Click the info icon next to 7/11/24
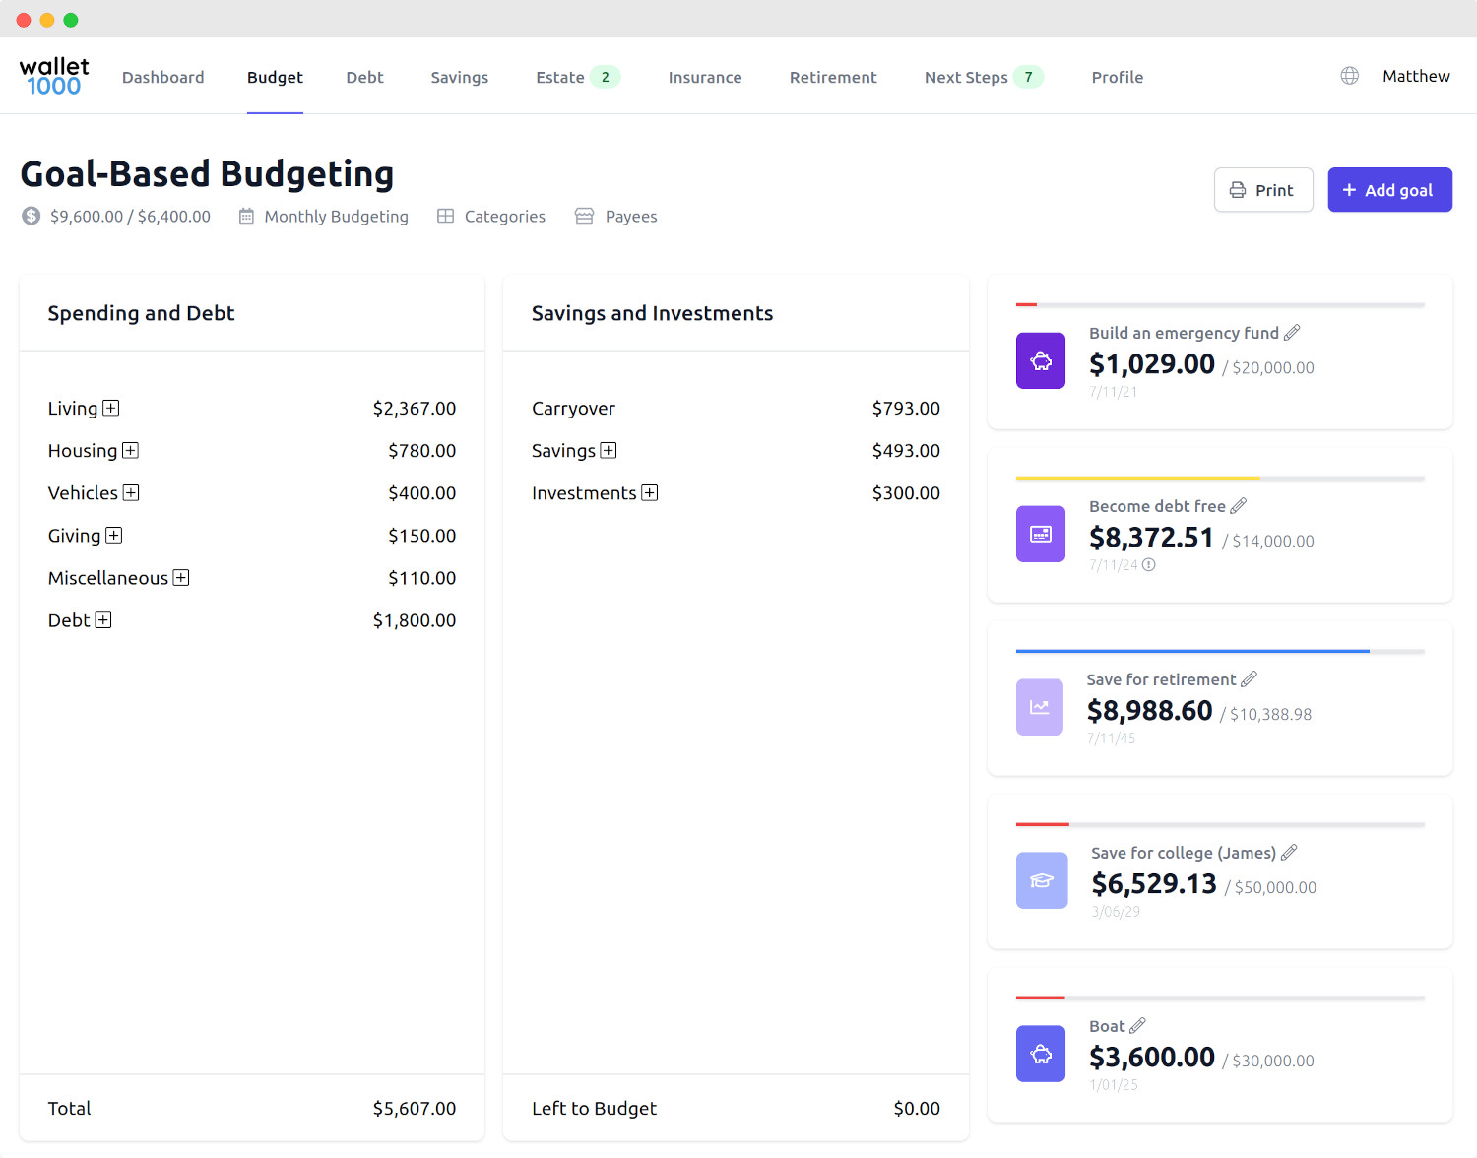 (1149, 565)
